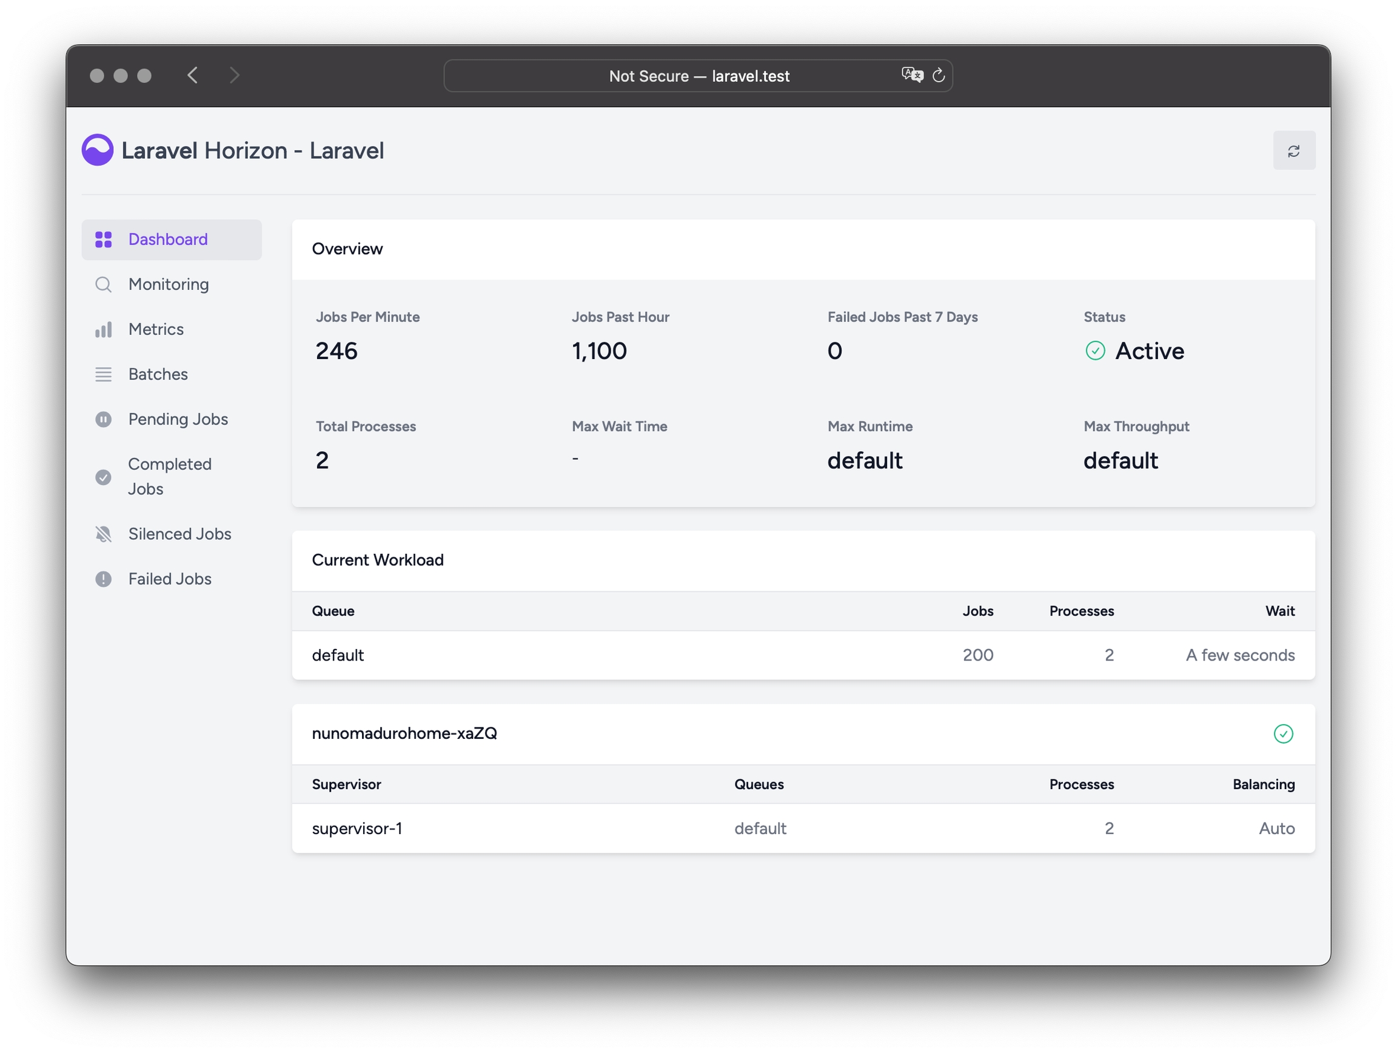Open the Dashboard menu item
Viewport: 1397px width, 1053px height.
[x=168, y=240]
